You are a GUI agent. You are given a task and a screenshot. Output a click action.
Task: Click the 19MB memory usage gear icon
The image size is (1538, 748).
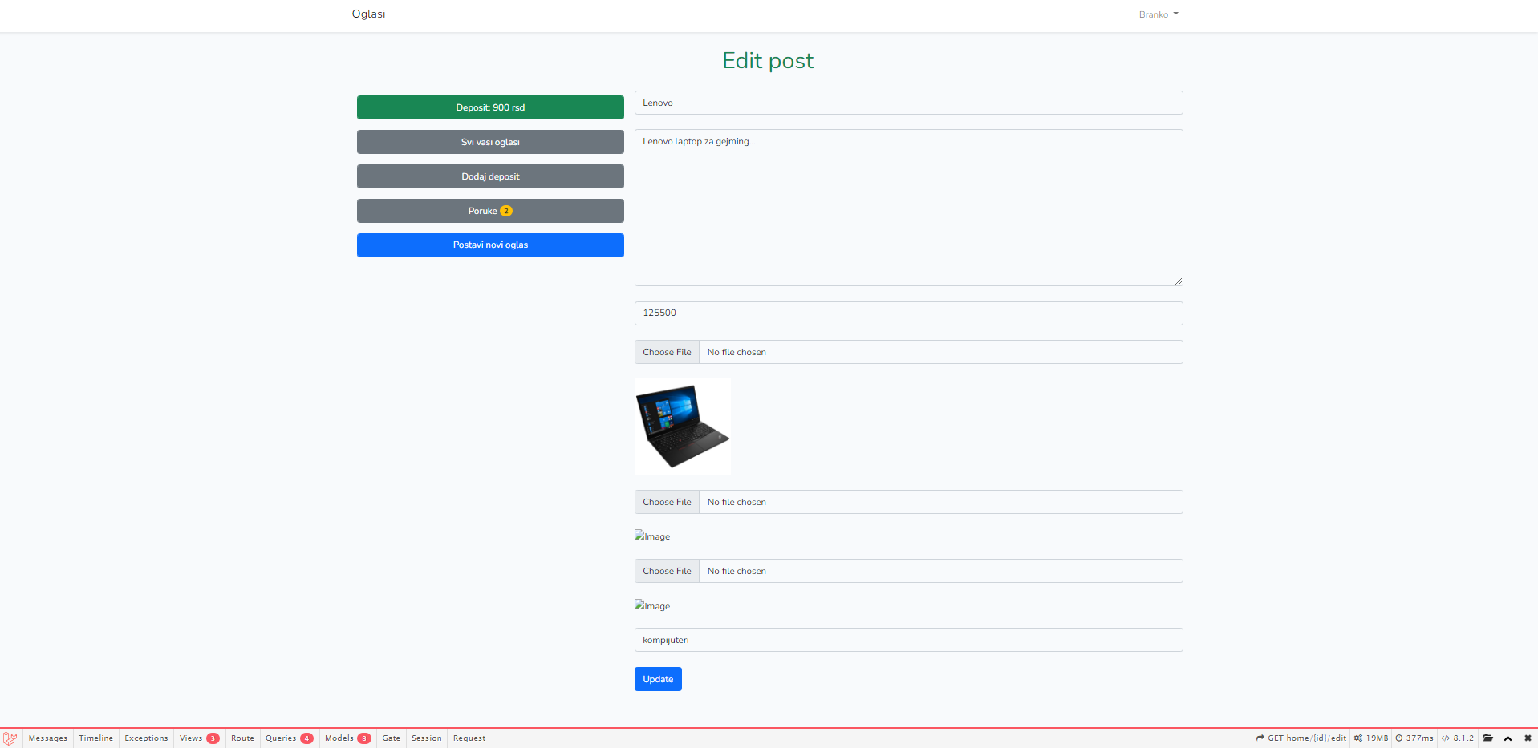pos(1357,738)
